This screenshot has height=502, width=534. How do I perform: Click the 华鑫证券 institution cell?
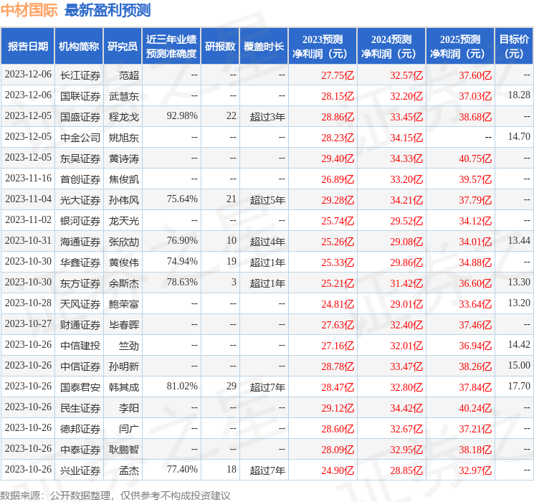point(80,262)
